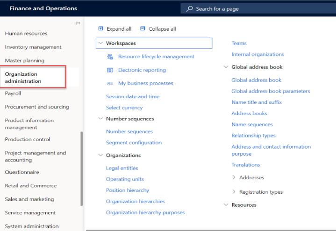This screenshot has height=231, width=336.
Task: Click the Resource lifecycle management workspace icon
Action: coord(110,56)
